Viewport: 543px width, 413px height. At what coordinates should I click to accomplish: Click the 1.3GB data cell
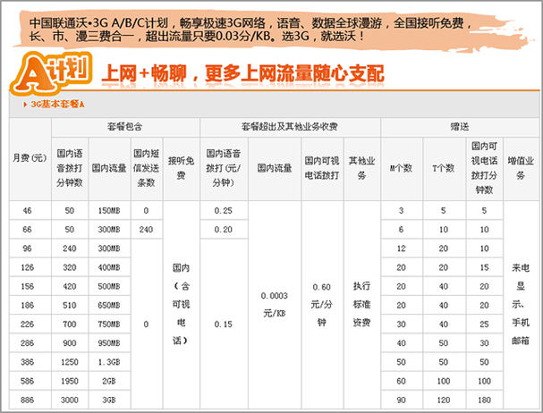pos(109,362)
